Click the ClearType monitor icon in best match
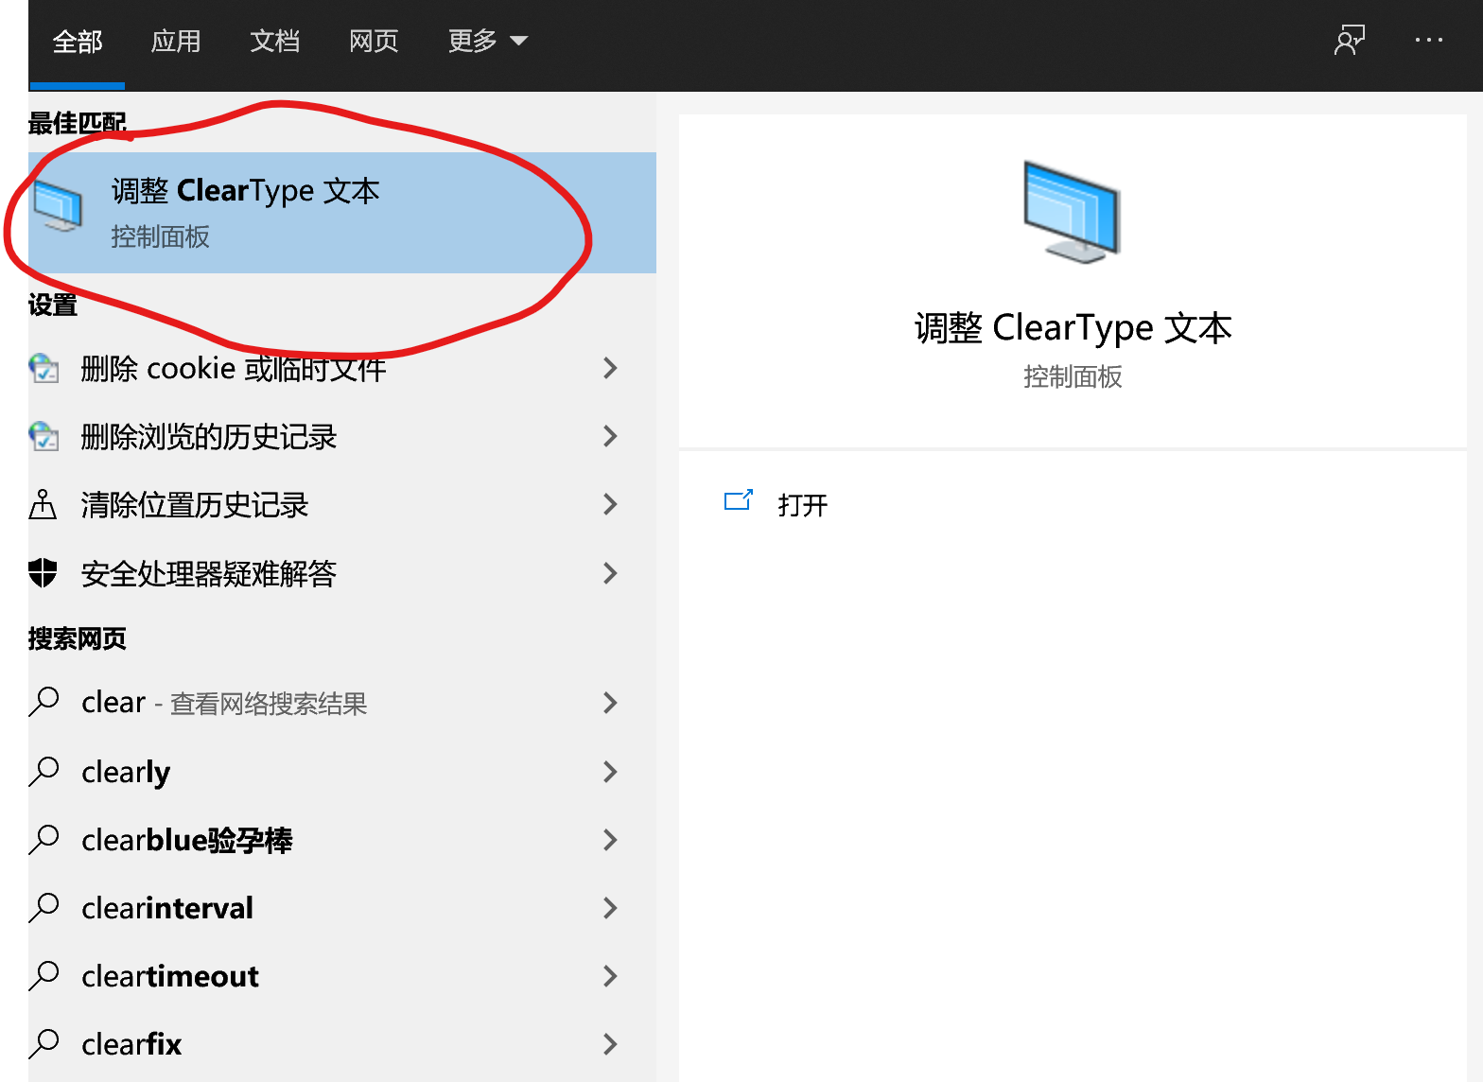Image resolution: width=1483 pixels, height=1082 pixels. [x=58, y=206]
